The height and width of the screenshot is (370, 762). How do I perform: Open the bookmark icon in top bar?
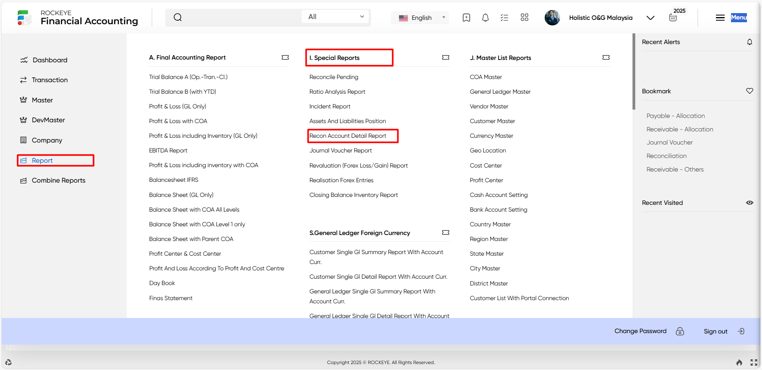(466, 17)
